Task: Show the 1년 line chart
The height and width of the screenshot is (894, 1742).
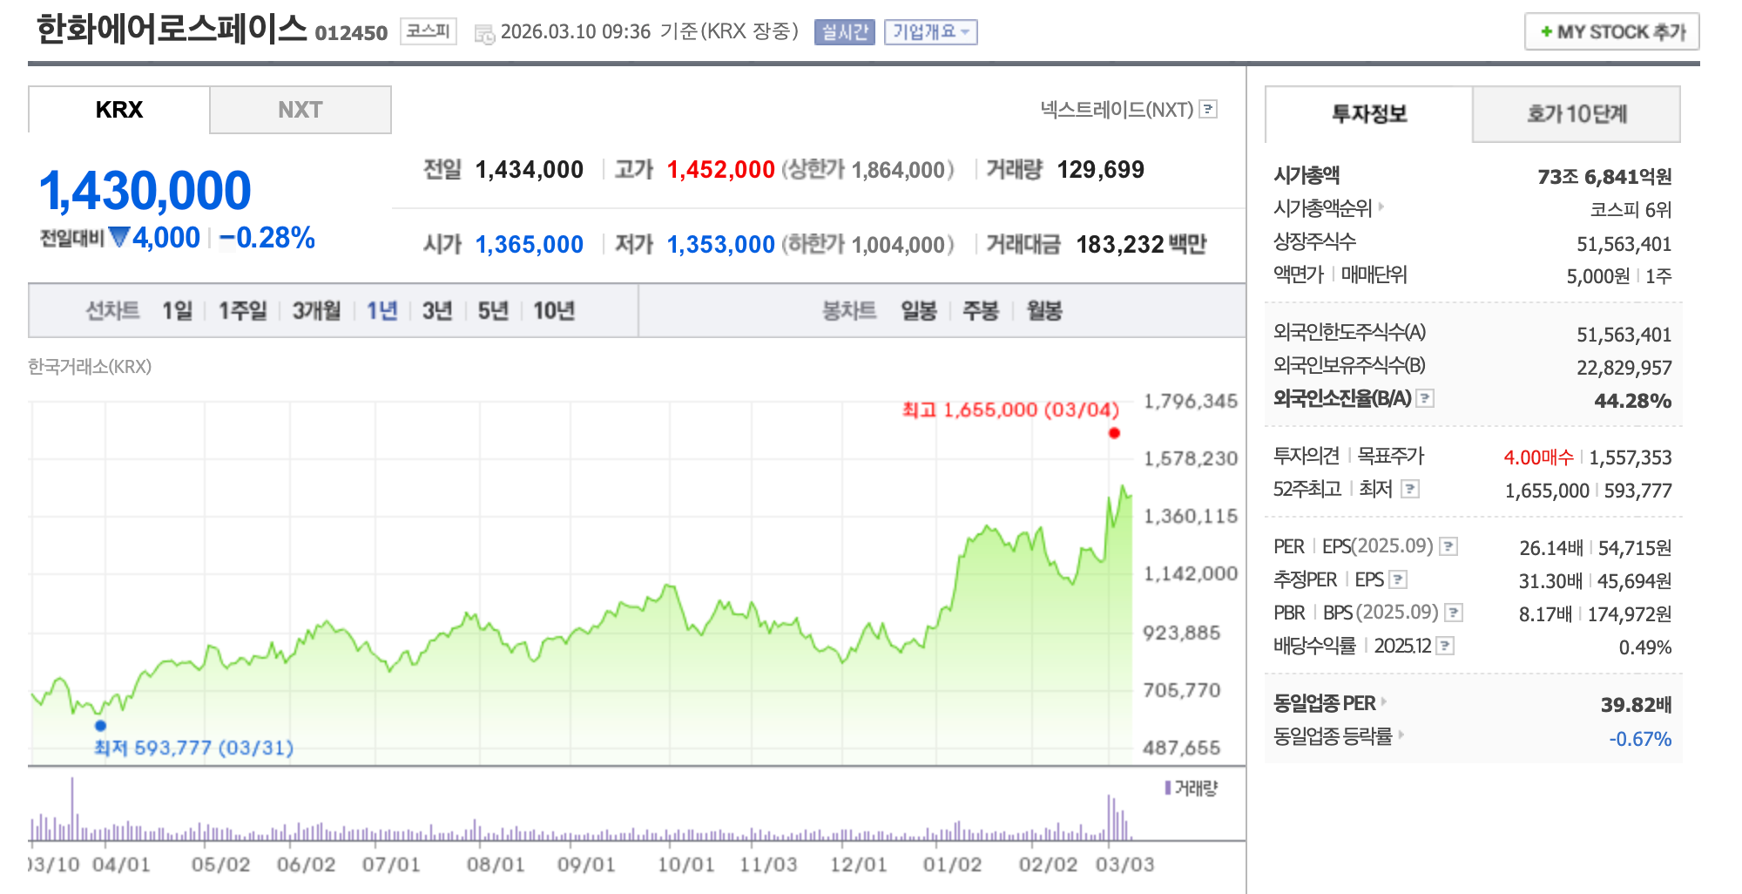Action: (381, 311)
